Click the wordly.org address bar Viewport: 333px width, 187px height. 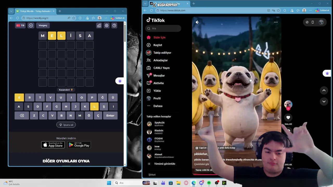coord(46,18)
